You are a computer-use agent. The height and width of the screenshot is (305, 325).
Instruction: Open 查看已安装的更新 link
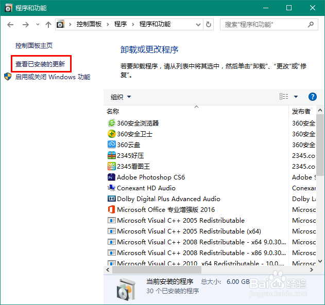click(x=40, y=64)
